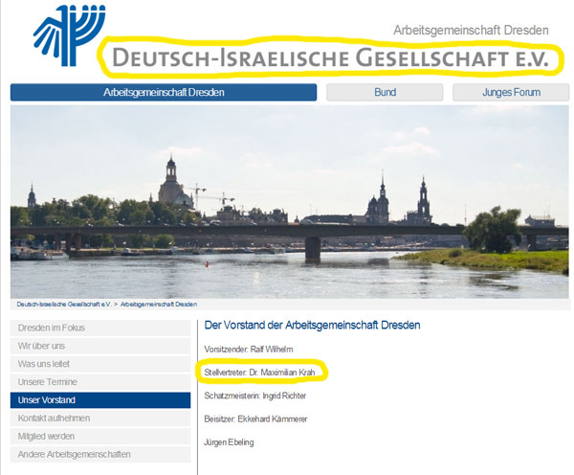Click the Deutsch-Israelische Gesellschaft e.V. title
574x475 pixels.
[331, 57]
